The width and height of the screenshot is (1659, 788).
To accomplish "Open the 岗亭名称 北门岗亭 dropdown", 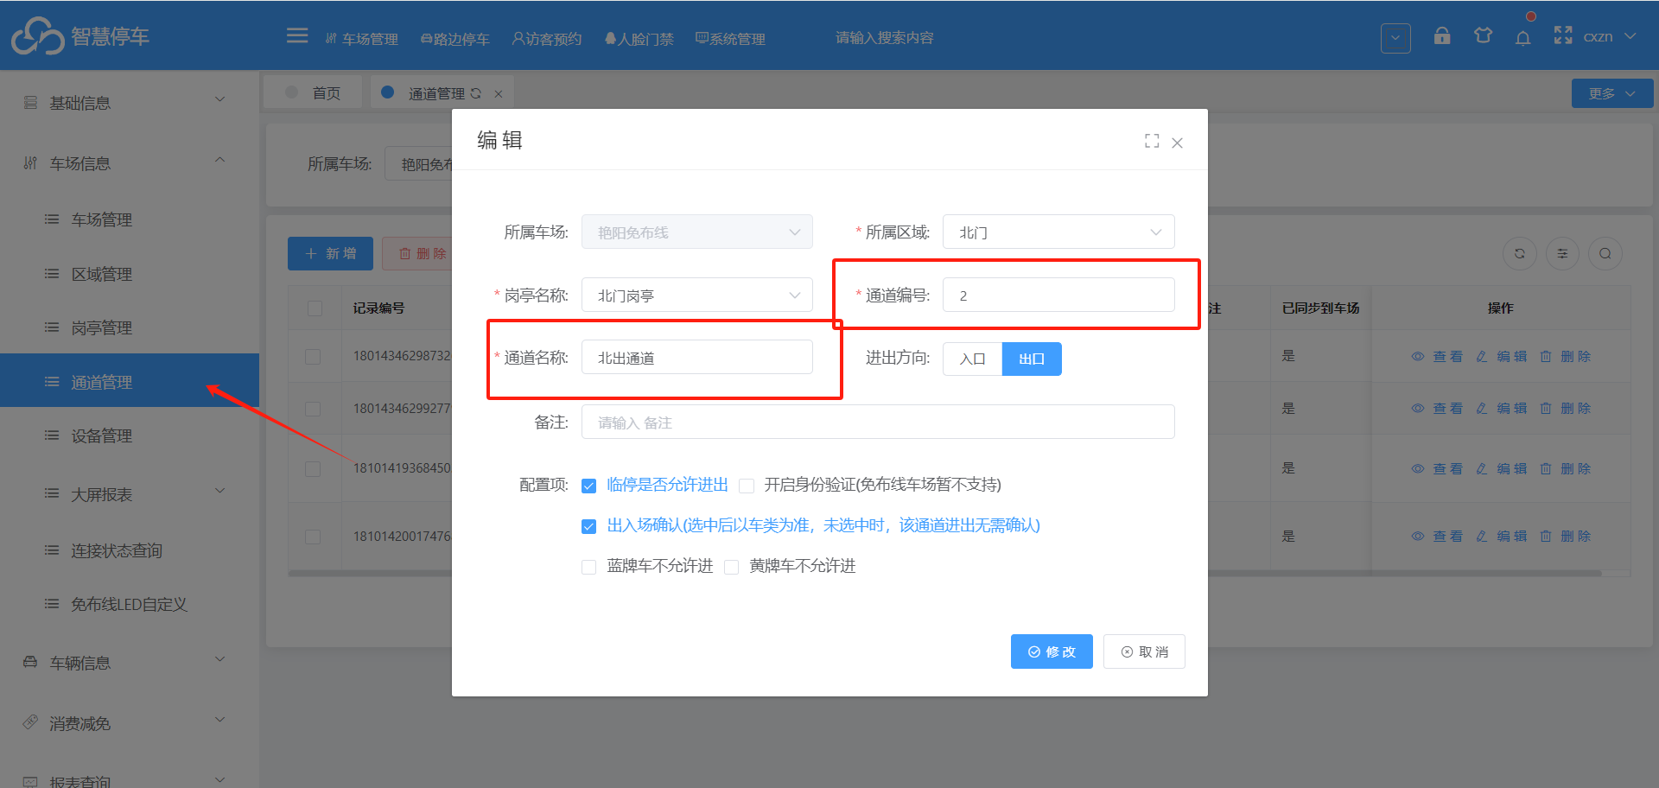I will tap(697, 295).
